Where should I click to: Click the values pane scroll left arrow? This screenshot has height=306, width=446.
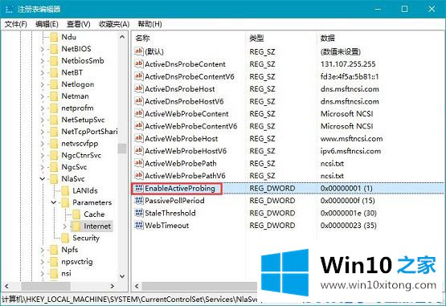tap(137, 286)
